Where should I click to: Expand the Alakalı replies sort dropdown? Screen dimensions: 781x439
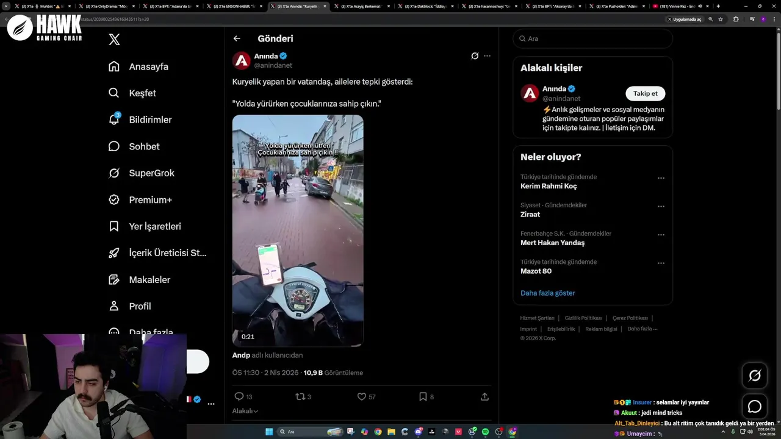tap(245, 411)
